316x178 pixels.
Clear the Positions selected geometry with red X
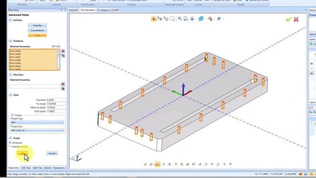click(63, 51)
